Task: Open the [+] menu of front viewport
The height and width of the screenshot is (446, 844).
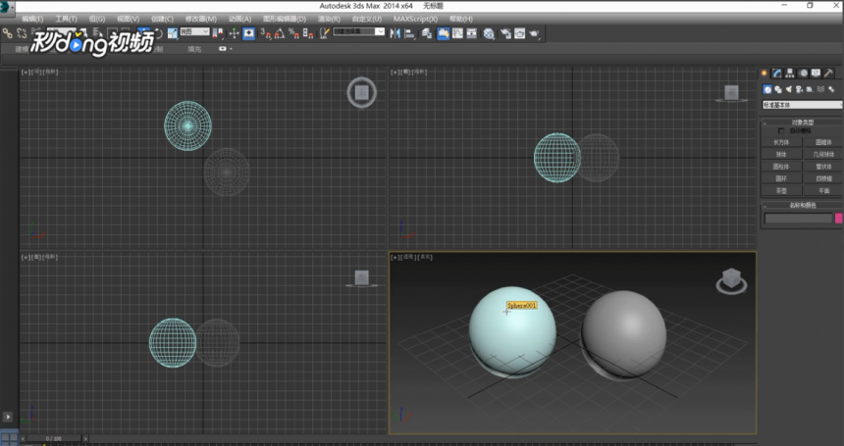Action: 396,72
